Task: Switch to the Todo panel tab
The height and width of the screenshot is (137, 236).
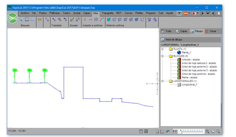Action: [166, 31]
